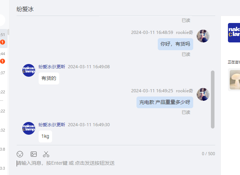Screen dimensions: 240x175
Task: Click the 充电款 产品重量多少呀 message bubble
Action: pos(165,102)
